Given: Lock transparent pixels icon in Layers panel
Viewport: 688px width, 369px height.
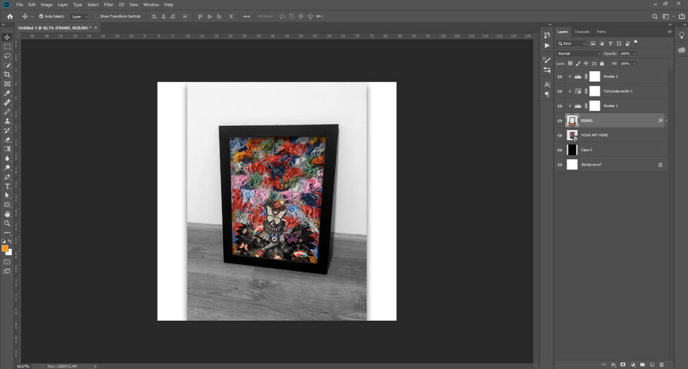Looking at the screenshot, I should click(x=570, y=63).
